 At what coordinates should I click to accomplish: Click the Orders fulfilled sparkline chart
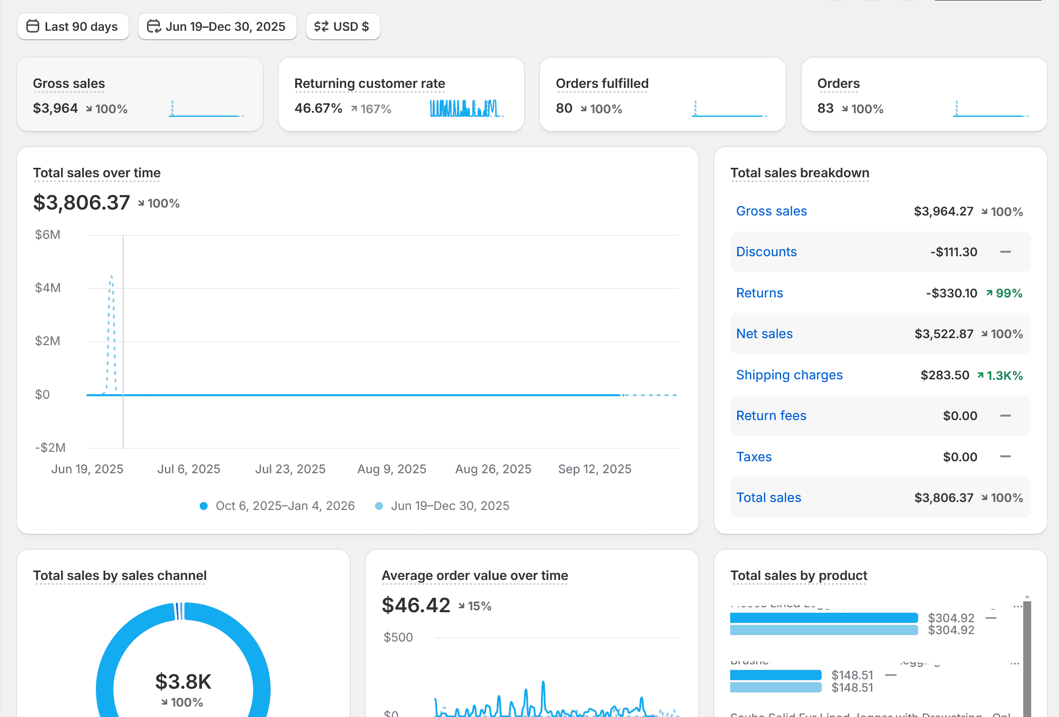click(729, 109)
